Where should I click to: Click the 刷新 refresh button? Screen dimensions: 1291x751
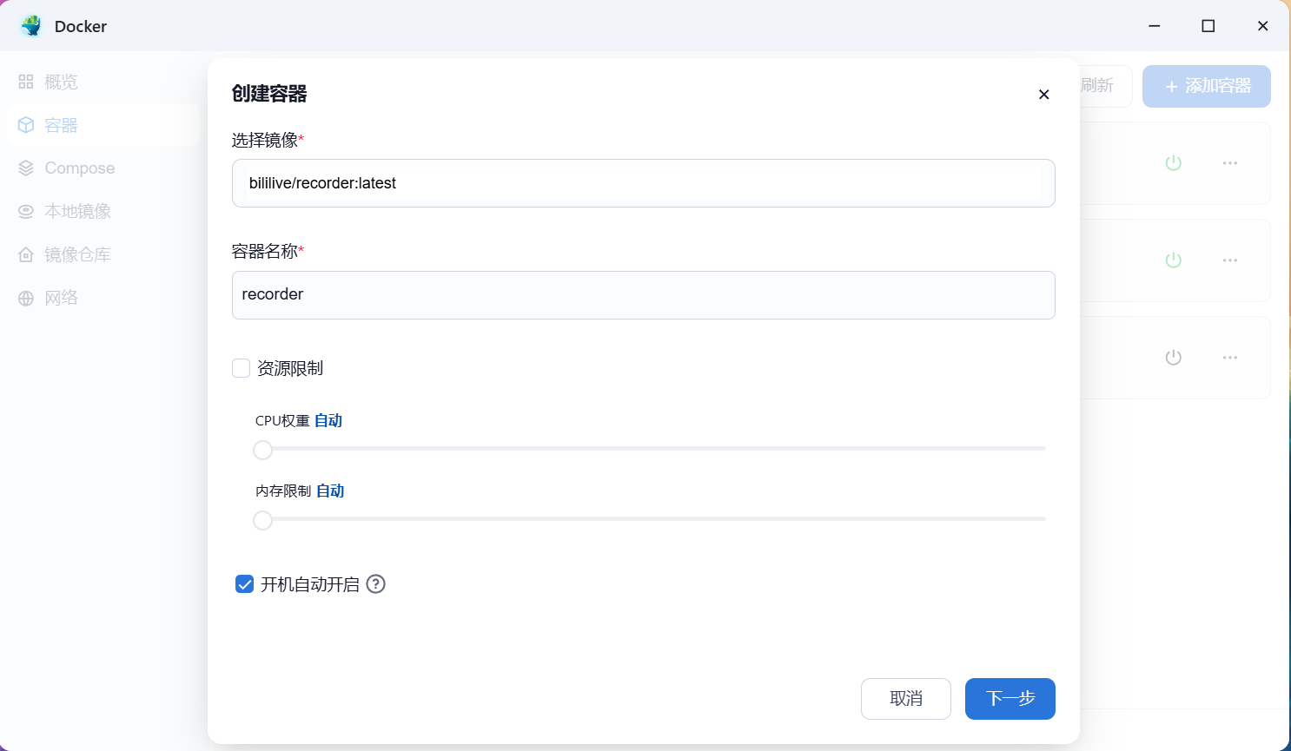[x=1104, y=86]
